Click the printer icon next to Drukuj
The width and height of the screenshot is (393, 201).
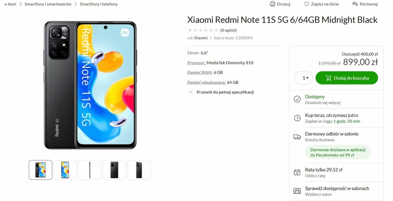(272, 4)
